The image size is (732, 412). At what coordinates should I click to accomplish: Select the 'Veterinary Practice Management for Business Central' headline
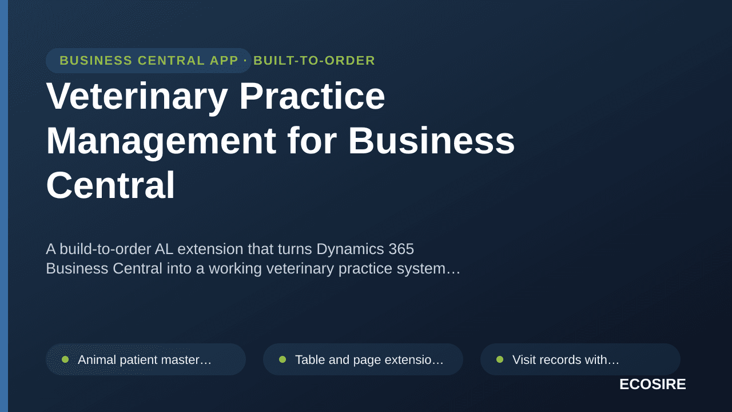(280, 140)
